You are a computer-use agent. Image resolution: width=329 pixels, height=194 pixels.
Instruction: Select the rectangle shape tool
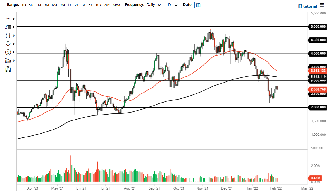8,35
